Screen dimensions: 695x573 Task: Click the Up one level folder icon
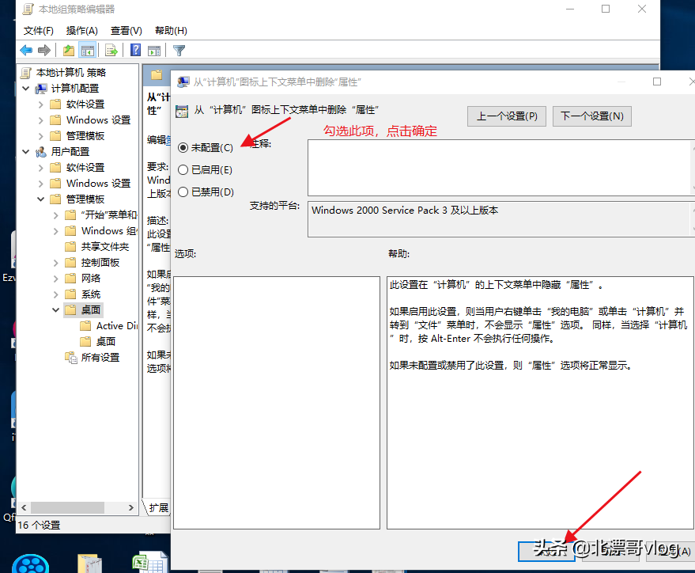[x=69, y=51]
